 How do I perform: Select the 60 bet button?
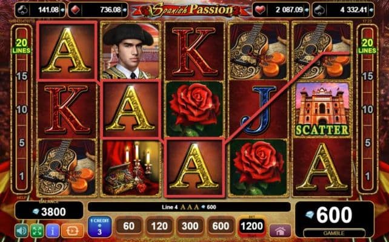pyautogui.click(x=128, y=226)
